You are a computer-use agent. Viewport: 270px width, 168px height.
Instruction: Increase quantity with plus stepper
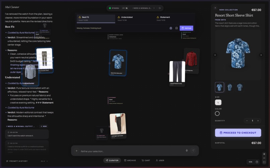click(x=258, y=121)
